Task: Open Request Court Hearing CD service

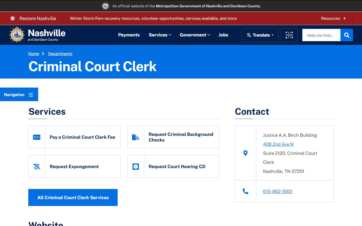Action: click(x=173, y=166)
